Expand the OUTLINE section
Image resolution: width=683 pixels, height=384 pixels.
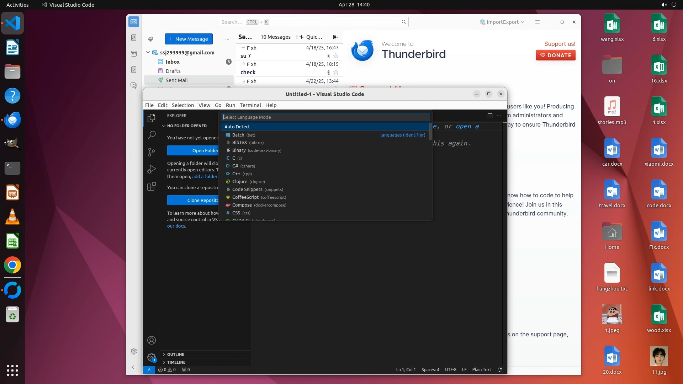click(x=176, y=354)
